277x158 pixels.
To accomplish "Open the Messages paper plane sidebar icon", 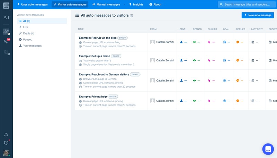I will point(6,32).
